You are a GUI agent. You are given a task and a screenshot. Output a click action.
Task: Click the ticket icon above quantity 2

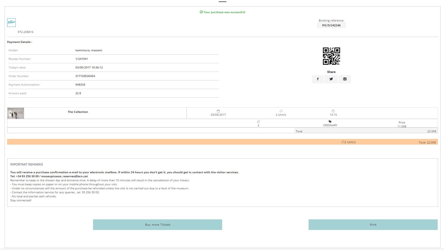[x=258, y=121]
